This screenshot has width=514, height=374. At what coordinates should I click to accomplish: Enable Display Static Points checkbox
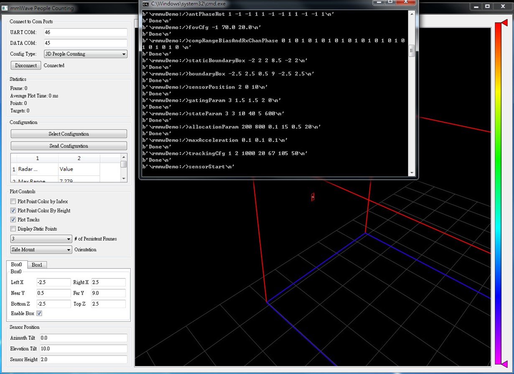pos(13,229)
